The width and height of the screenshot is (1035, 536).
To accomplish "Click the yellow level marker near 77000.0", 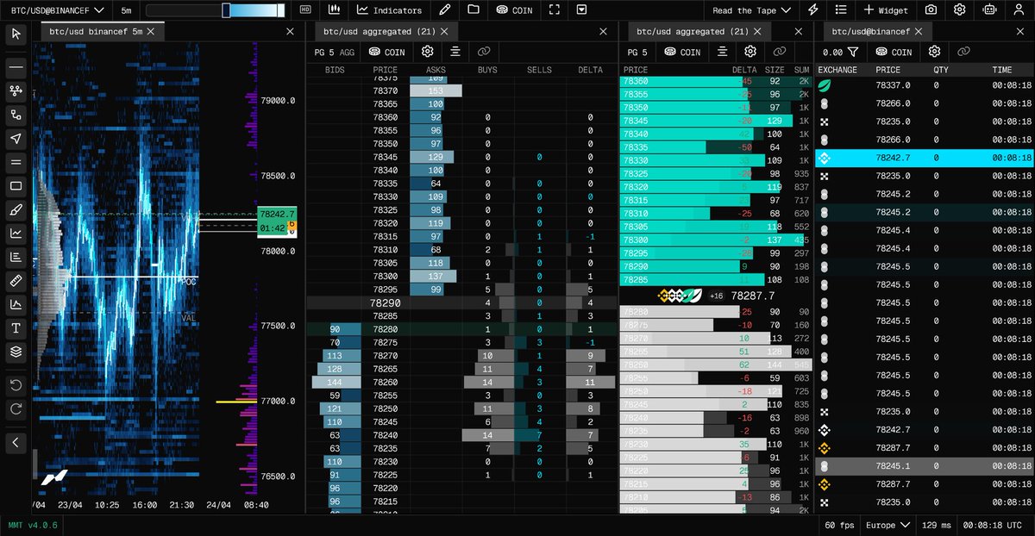I will [x=236, y=402].
